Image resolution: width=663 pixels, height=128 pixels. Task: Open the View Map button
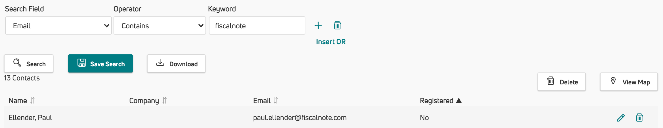629,82
